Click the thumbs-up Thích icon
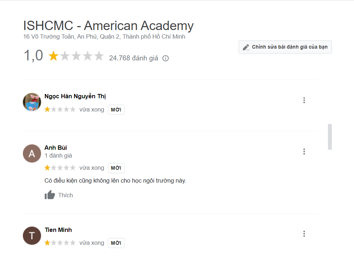The image size is (354, 268). [x=50, y=195]
